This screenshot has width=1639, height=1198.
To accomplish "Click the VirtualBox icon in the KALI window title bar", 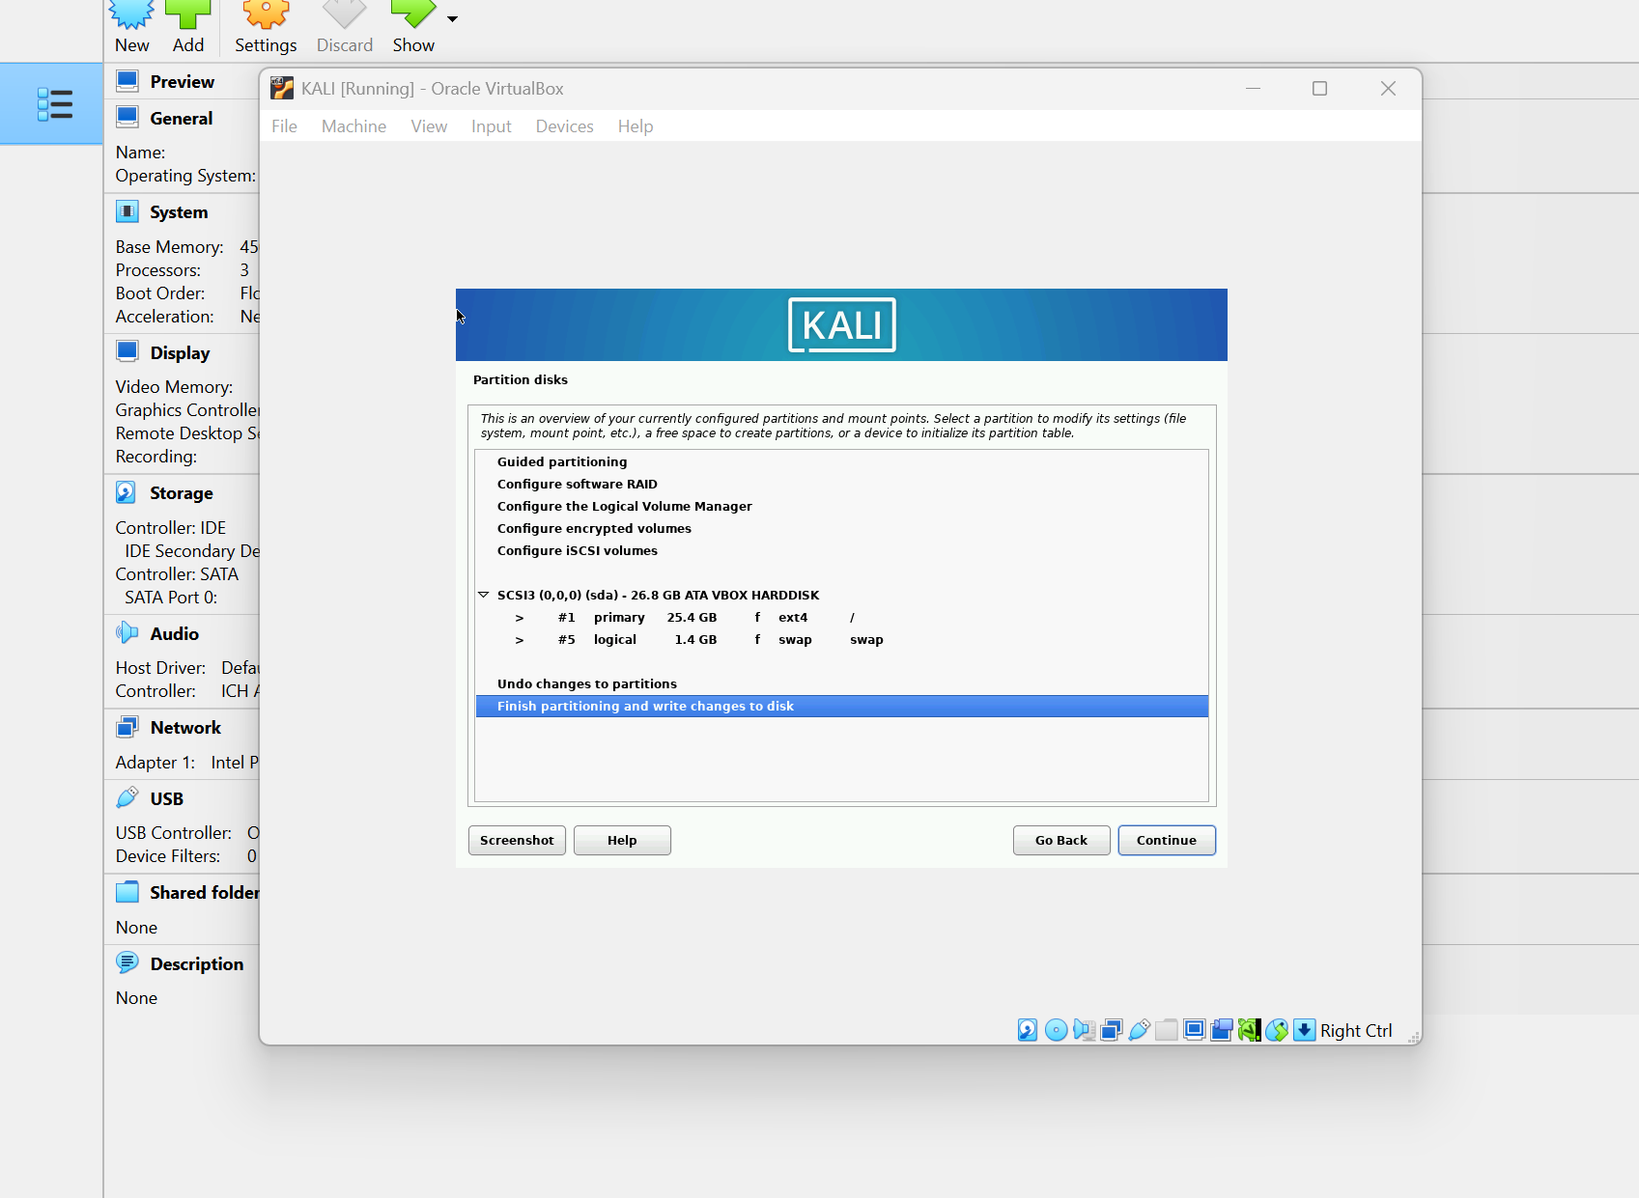I will [282, 88].
